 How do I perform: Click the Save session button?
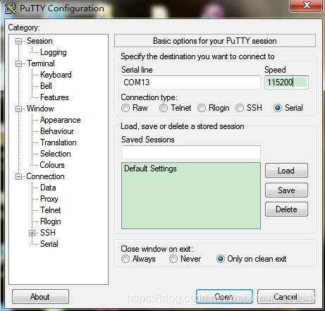(x=286, y=190)
